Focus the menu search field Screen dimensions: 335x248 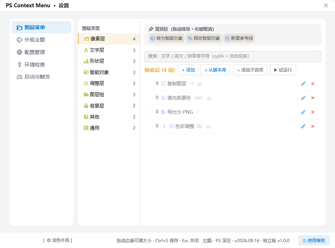pyautogui.click(x=233, y=57)
